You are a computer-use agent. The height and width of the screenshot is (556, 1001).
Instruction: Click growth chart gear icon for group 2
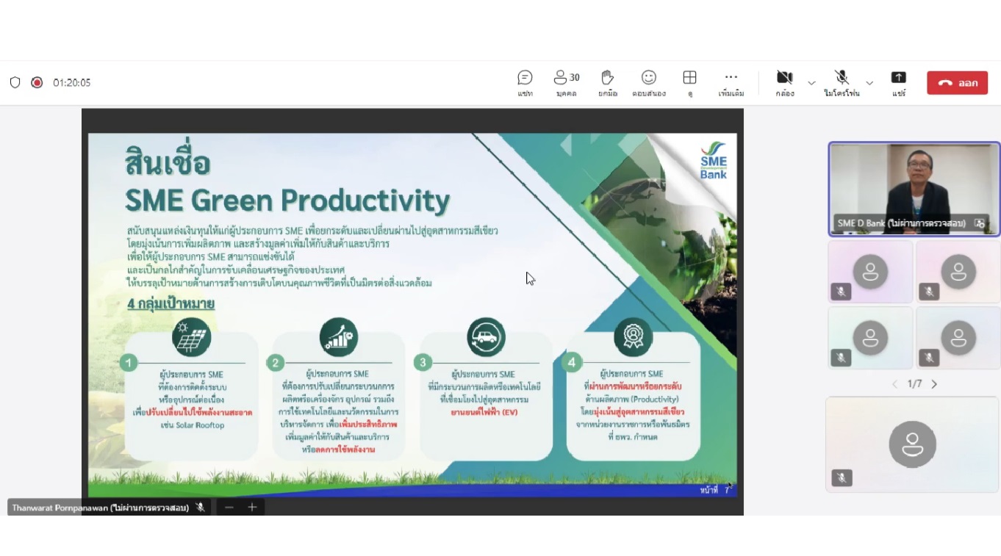tap(339, 337)
